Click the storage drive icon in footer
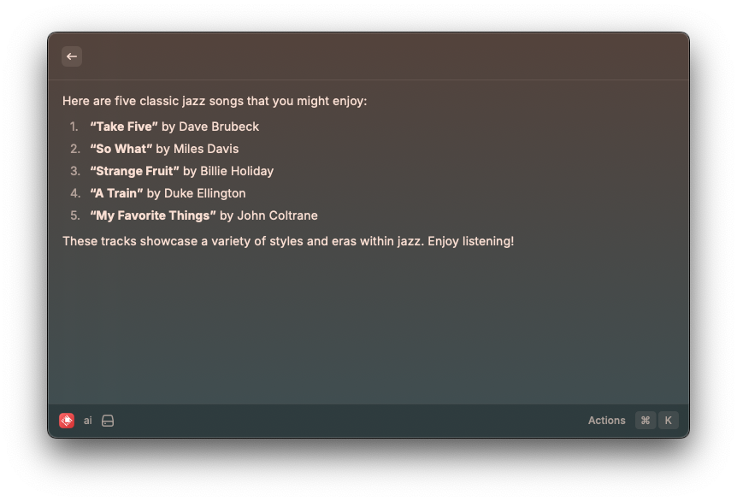 (x=108, y=421)
